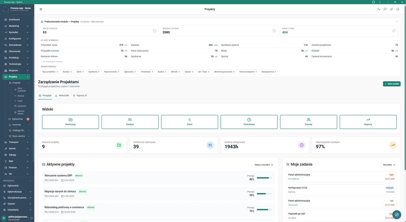Viewport: 406px width, 222px height.
Task: Open the Gantt view card
Action: pyautogui.click(x=190, y=122)
